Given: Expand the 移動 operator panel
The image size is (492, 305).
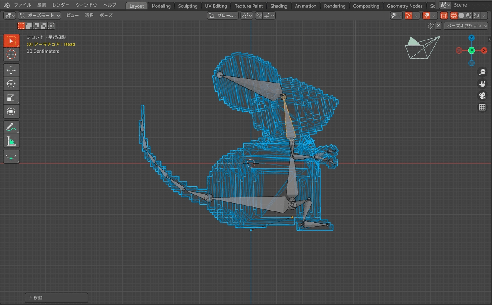Looking at the screenshot, I should [57, 298].
